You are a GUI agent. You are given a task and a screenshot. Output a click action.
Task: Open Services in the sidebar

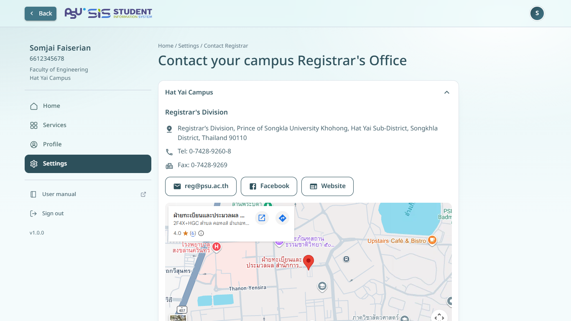click(88, 125)
